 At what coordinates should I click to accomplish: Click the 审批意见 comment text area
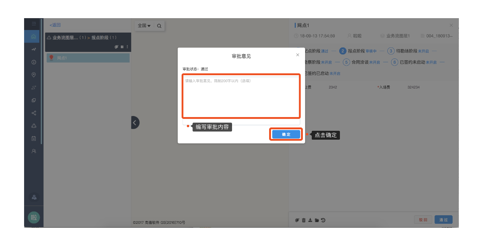pyautogui.click(x=241, y=96)
